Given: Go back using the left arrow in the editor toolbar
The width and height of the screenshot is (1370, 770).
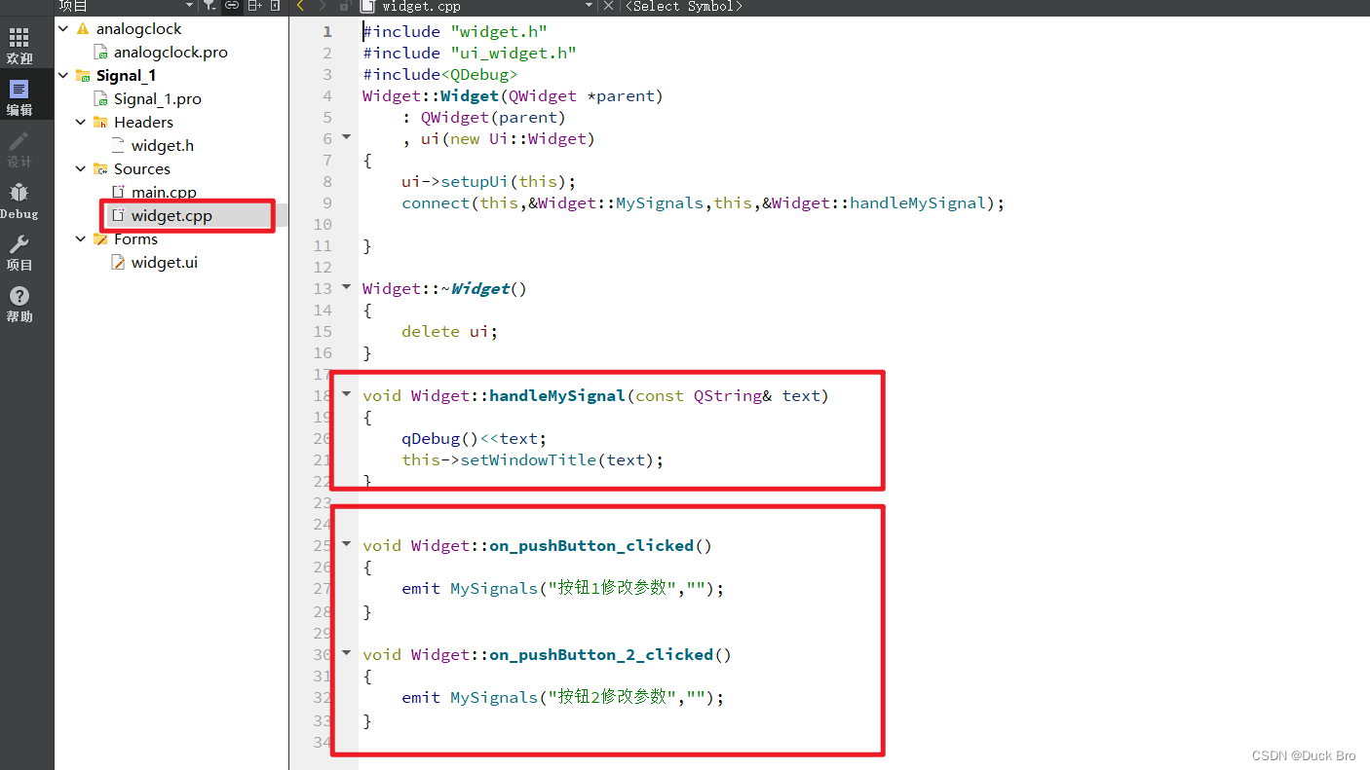Looking at the screenshot, I should pos(300,6).
